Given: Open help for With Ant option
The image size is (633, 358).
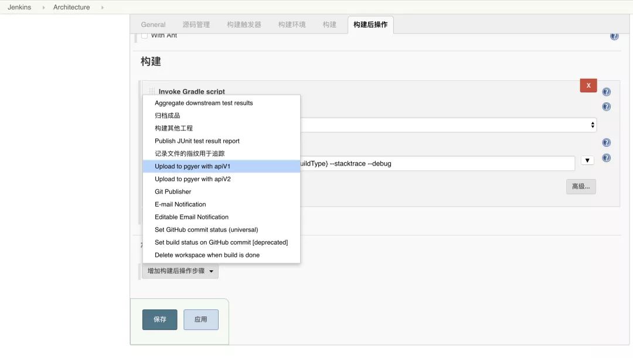Looking at the screenshot, I should click(614, 36).
